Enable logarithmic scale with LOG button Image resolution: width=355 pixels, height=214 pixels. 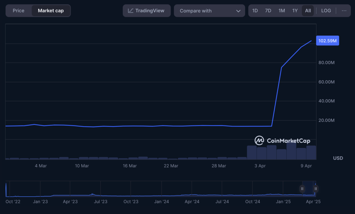[326, 10]
